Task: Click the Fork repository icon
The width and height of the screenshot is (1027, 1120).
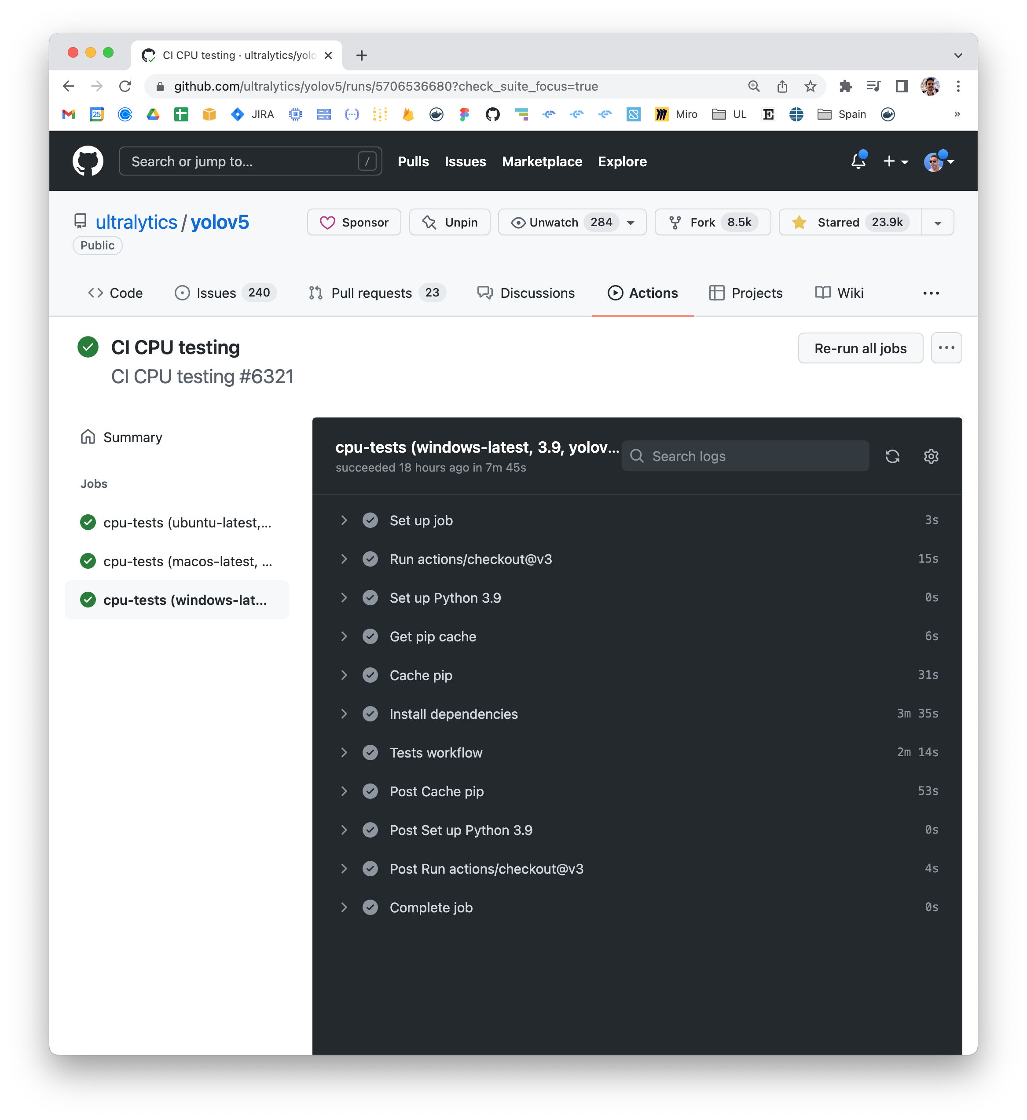Action: [x=675, y=222]
